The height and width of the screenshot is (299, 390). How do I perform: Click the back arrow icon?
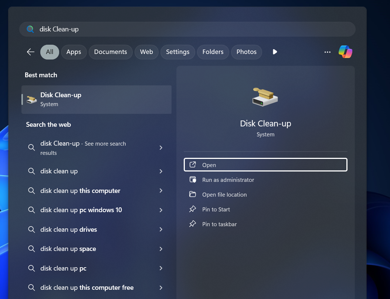click(x=31, y=52)
